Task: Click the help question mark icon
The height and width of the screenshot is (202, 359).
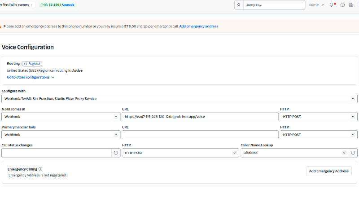Action: coord(342,5)
